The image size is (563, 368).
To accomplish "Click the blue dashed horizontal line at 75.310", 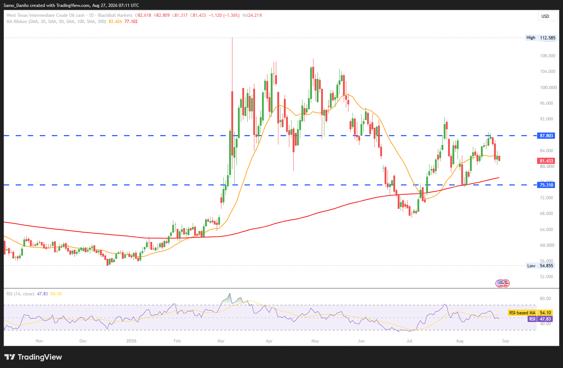I will [270, 185].
